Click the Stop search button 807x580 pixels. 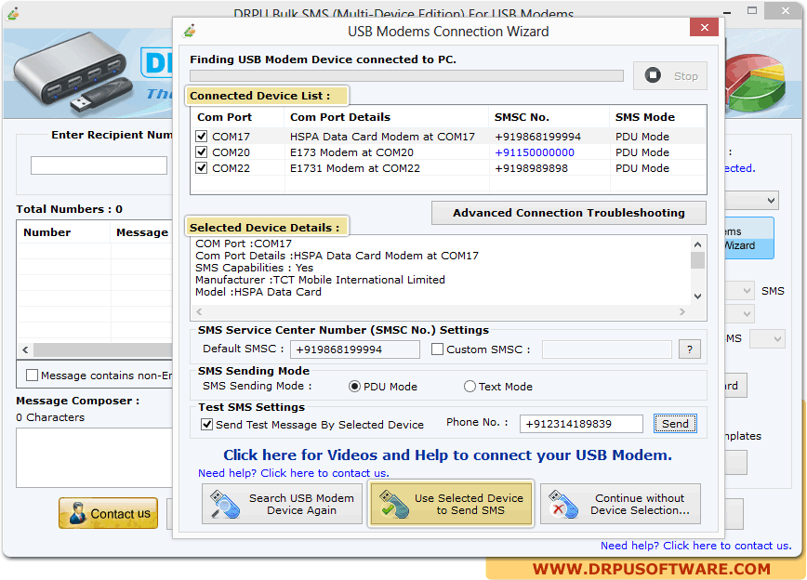point(670,76)
